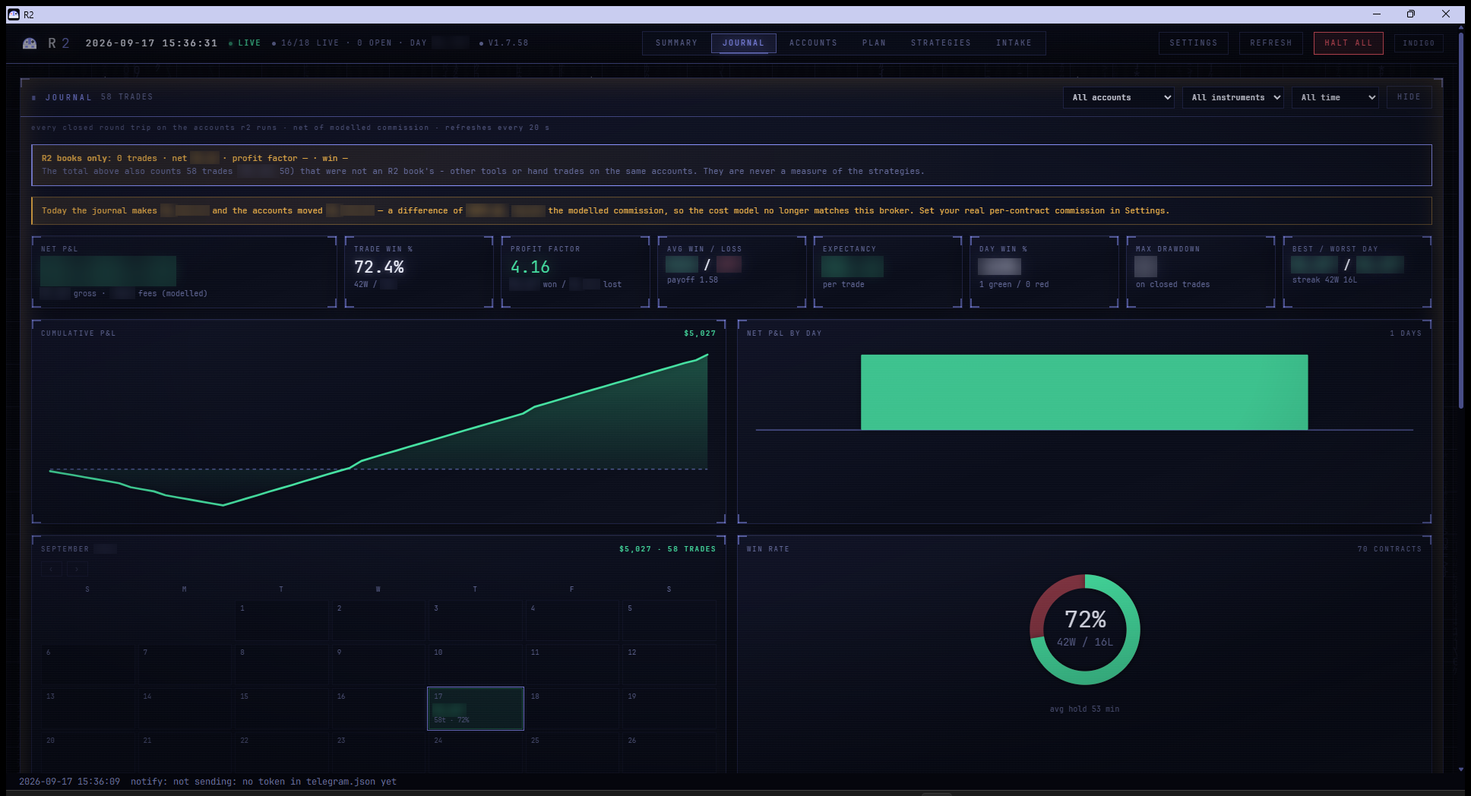Image resolution: width=1471 pixels, height=796 pixels.
Task: Click the '58 TRADES' journal header count
Action: coord(127,97)
